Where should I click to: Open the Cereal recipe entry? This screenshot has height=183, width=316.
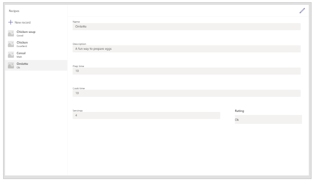tap(36, 55)
